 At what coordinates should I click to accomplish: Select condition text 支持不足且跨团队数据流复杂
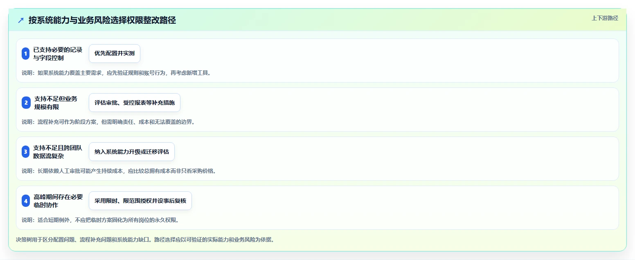(58, 152)
